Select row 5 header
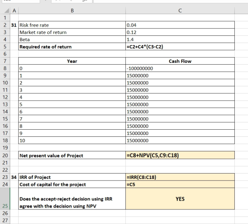The height and width of the screenshot is (224, 248). pyautogui.click(x=5, y=46)
